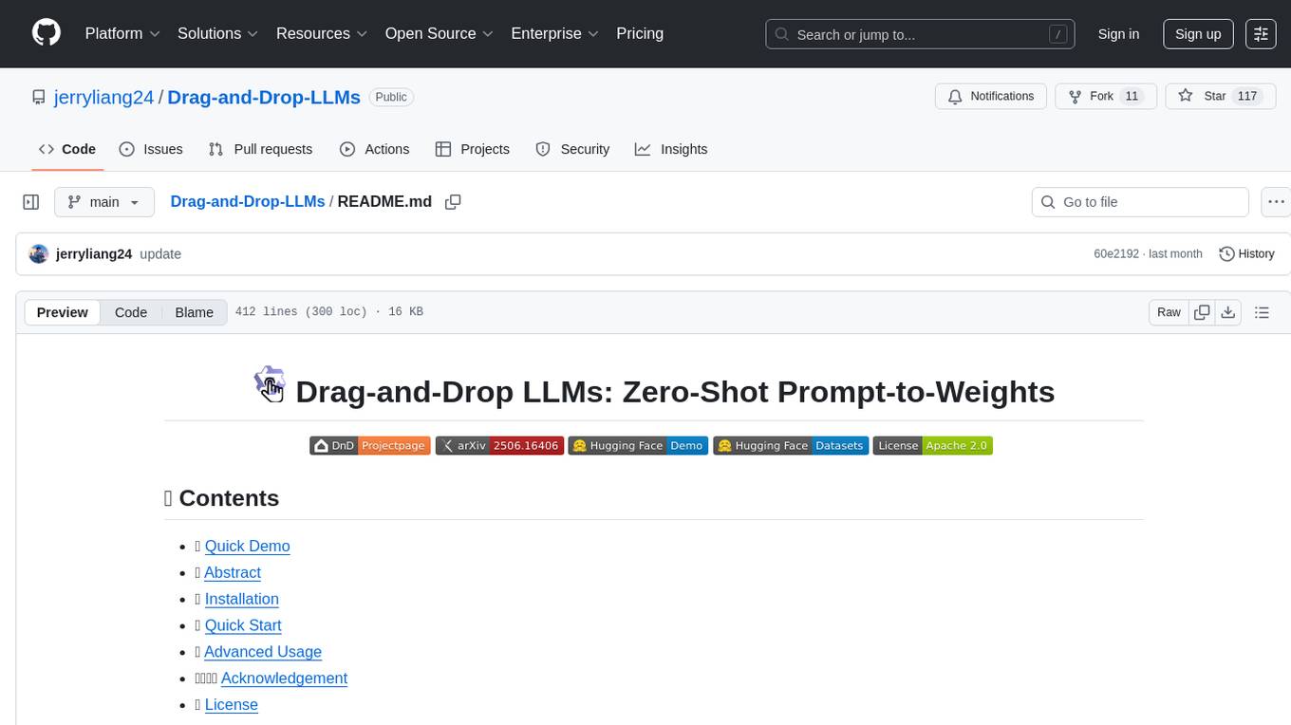Select the Code view
The height and width of the screenshot is (725, 1291).
pyautogui.click(x=131, y=312)
